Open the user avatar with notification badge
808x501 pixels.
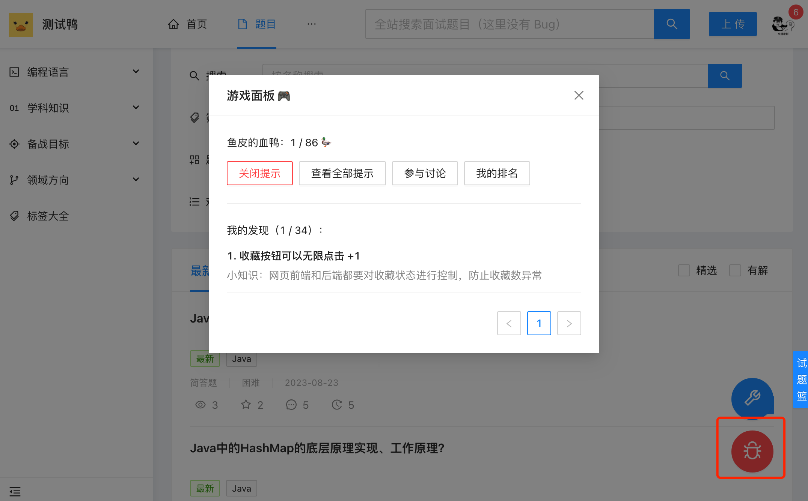pyautogui.click(x=782, y=25)
